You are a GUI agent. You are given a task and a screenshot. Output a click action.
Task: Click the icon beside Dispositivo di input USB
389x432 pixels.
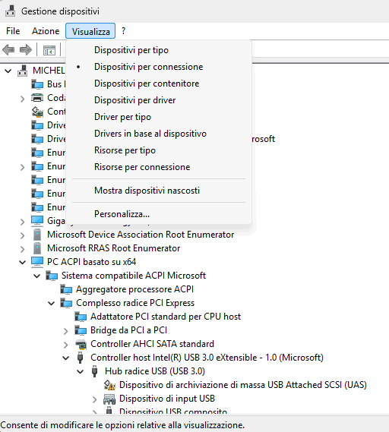click(x=109, y=399)
